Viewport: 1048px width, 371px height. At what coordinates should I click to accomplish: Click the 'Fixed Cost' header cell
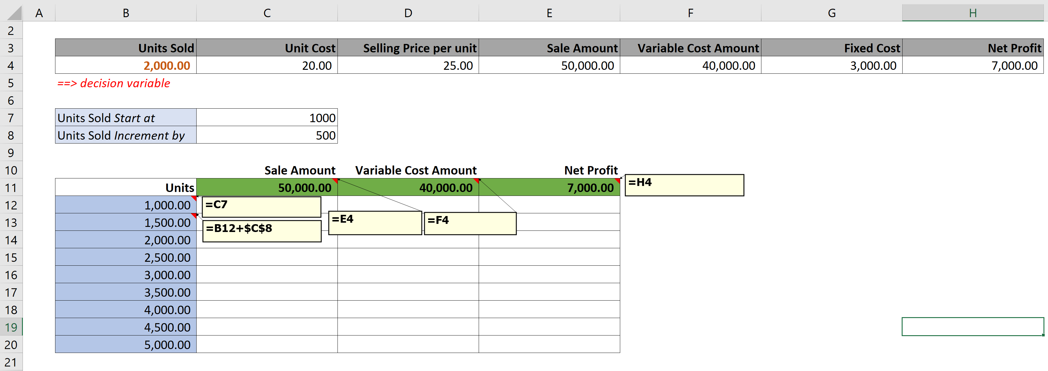832,48
